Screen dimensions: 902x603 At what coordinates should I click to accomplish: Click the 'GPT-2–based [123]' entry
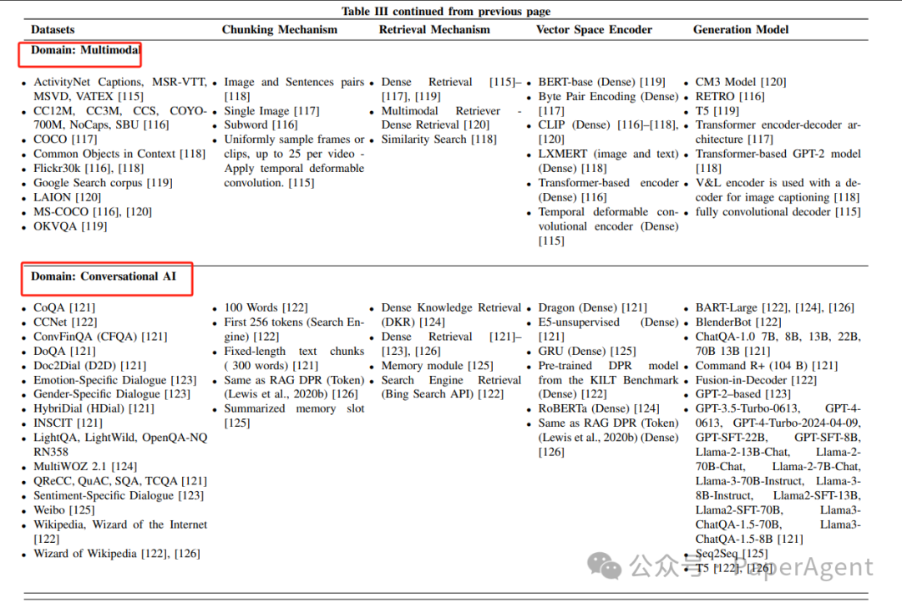click(x=742, y=394)
